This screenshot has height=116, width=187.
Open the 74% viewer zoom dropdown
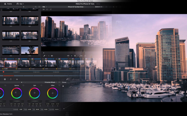[45, 7]
